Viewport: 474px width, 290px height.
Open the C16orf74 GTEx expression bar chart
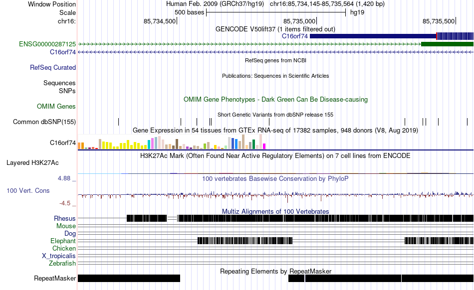tap(172, 142)
